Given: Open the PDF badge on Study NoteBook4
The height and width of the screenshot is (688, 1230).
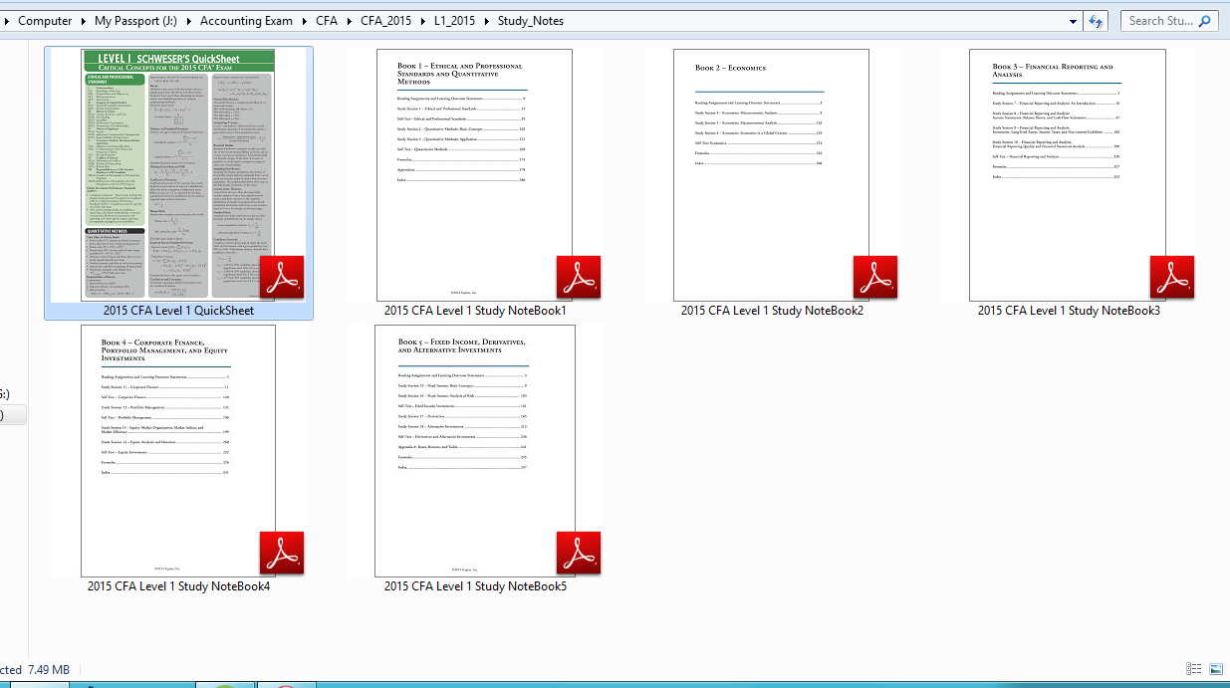Looking at the screenshot, I should pos(282,553).
